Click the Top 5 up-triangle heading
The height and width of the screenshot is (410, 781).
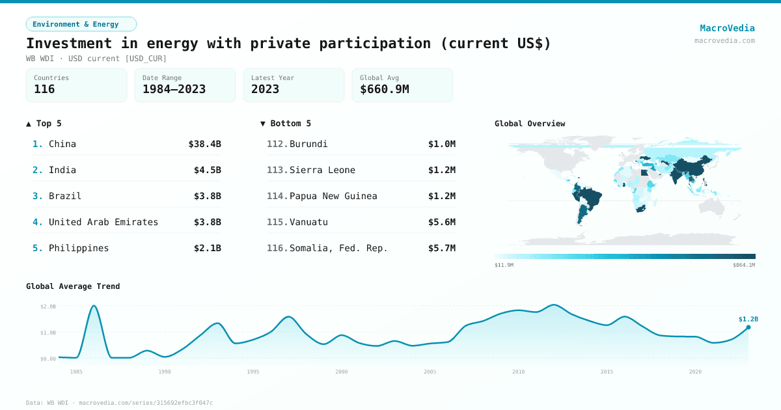(44, 123)
